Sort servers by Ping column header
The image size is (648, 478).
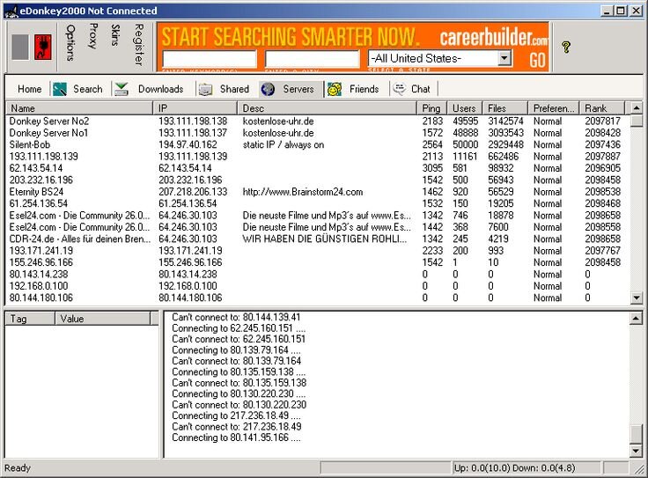432,108
